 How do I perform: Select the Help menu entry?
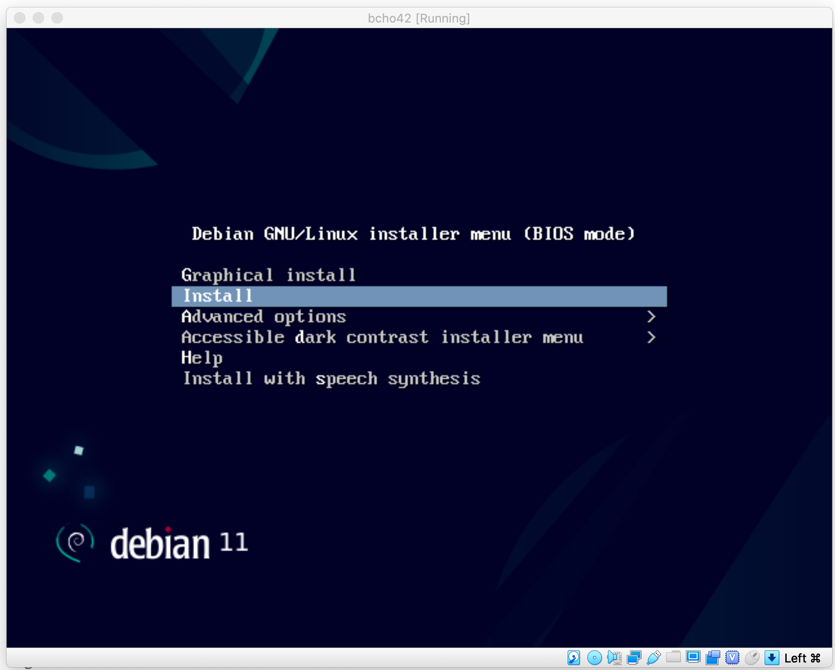click(419, 358)
